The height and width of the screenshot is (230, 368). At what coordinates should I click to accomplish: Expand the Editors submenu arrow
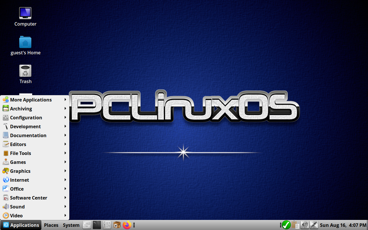(x=66, y=144)
